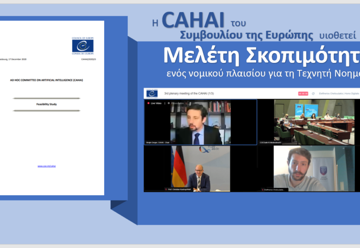Viewport: 360px width, 248px height.
Task: Click the eu2020.de logo in German video
Action: point(209,149)
